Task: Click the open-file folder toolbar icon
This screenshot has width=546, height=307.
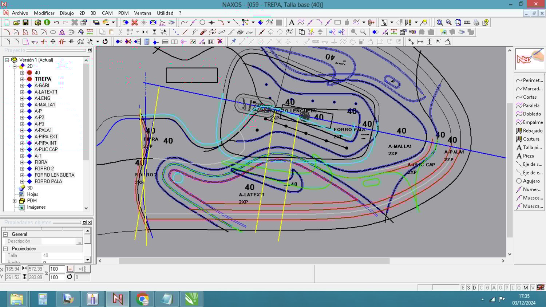Action: 16,23
